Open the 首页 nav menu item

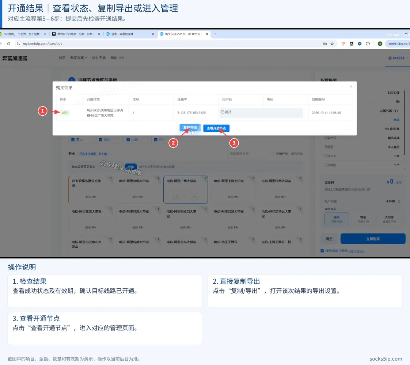[62, 58]
